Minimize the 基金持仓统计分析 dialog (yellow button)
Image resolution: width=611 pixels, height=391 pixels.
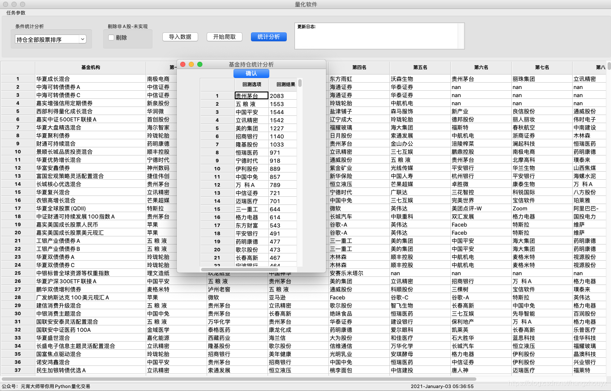tap(191, 64)
